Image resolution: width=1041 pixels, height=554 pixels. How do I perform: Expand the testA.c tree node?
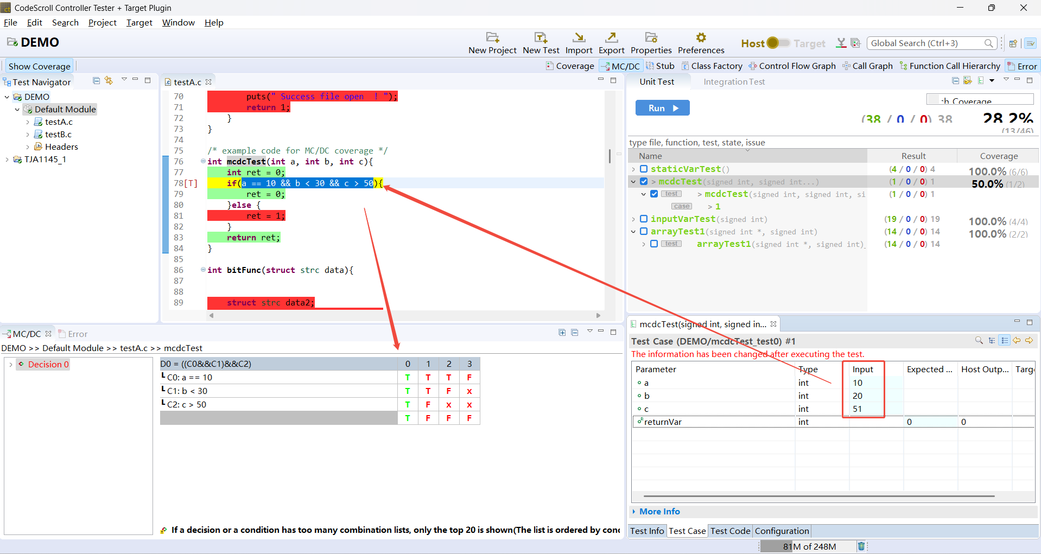28,122
